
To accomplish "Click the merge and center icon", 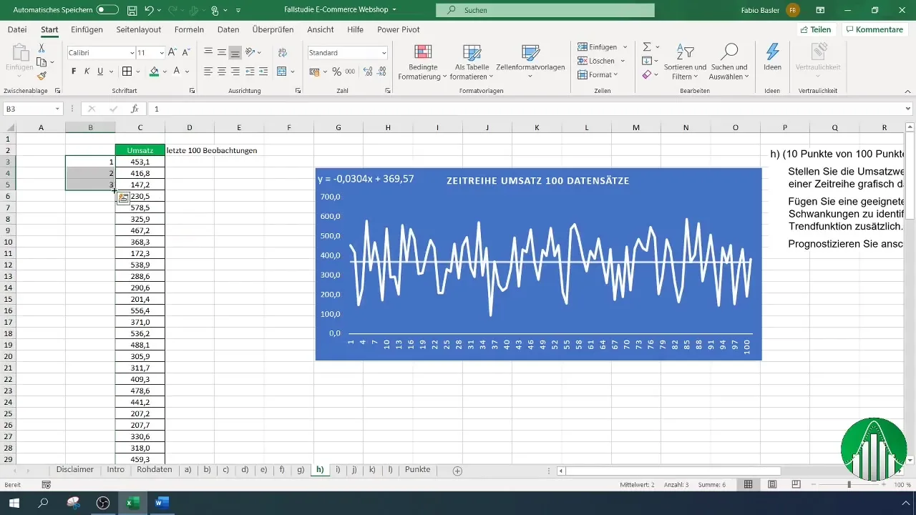I will tap(281, 72).
